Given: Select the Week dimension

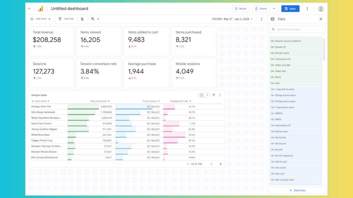Looking at the screenshot, I should 296,77.
